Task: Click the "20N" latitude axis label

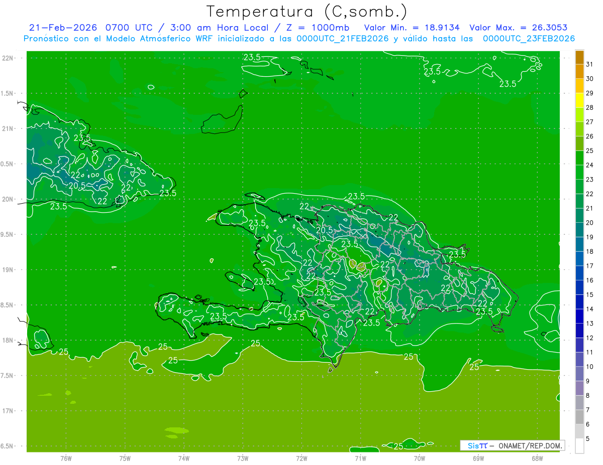Action: (8, 199)
